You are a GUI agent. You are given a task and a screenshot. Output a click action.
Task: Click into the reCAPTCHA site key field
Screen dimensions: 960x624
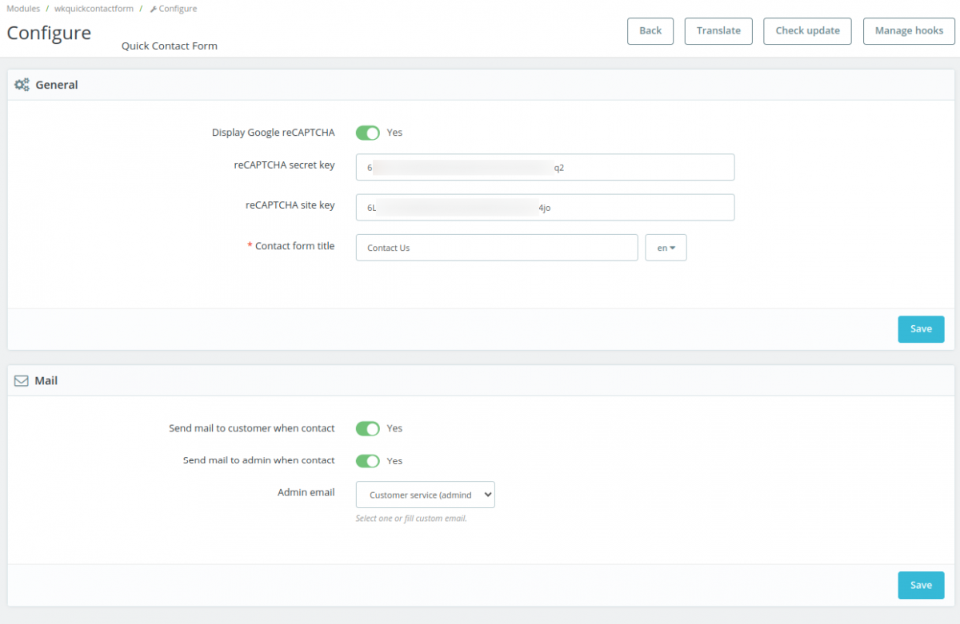(545, 208)
